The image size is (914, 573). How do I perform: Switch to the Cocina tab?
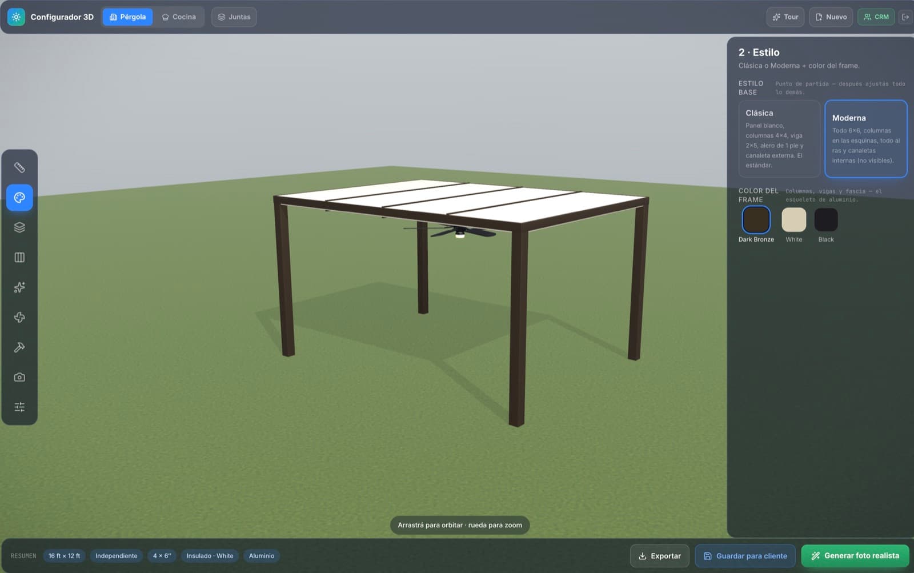point(179,17)
